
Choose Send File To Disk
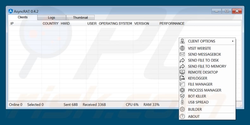[x=207, y=60]
